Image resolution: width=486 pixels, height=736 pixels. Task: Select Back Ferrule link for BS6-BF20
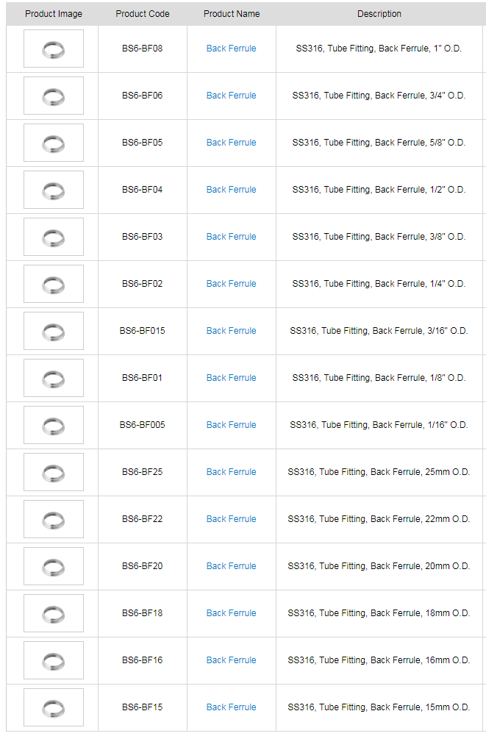pos(231,566)
